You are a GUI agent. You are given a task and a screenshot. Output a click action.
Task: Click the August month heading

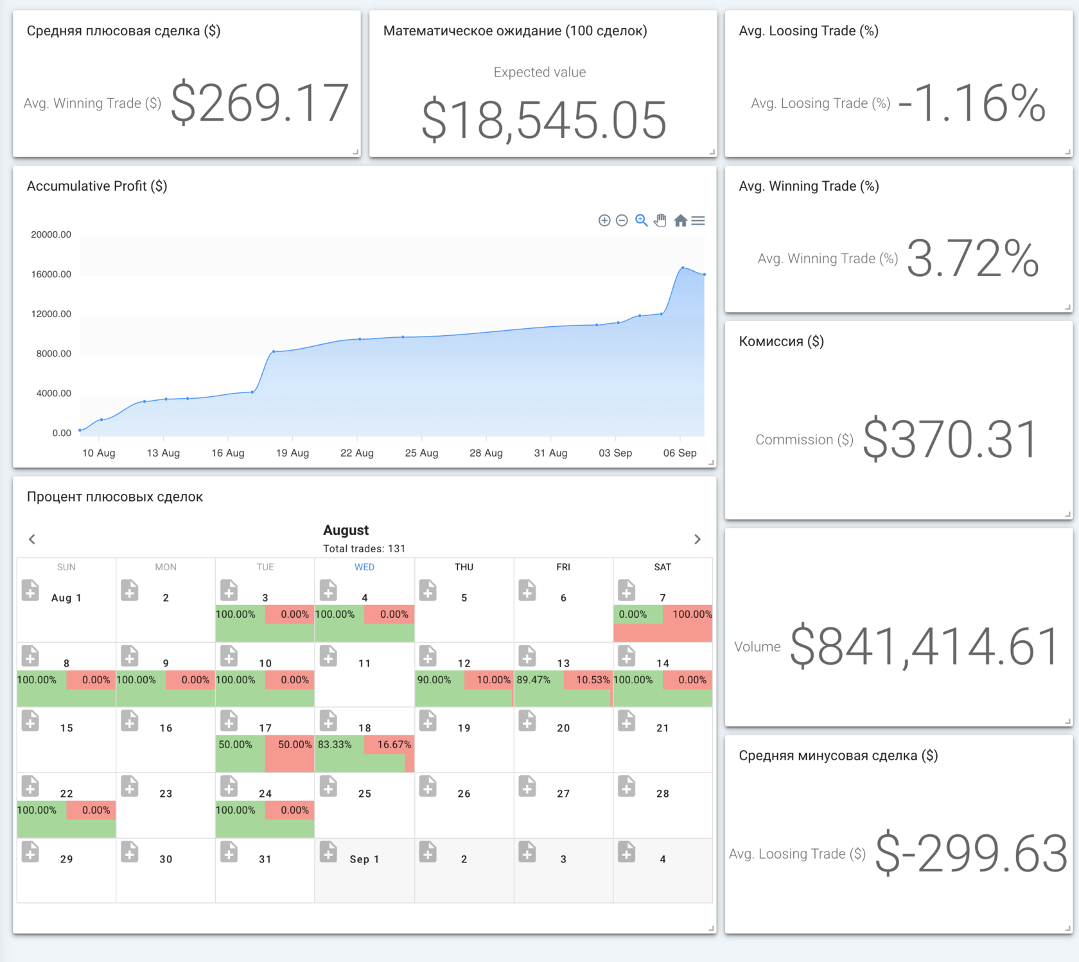click(x=346, y=530)
